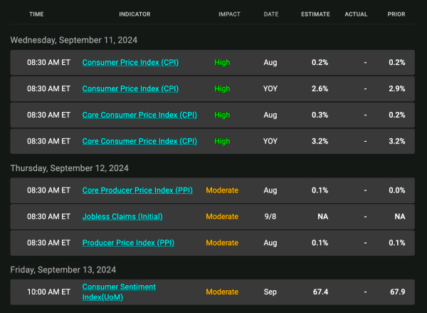This screenshot has height=313, width=427.
Task: Sort by the IMPACT column header
Action: pos(228,14)
